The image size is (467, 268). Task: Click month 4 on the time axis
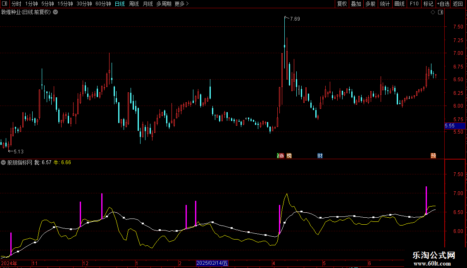pos(274,263)
